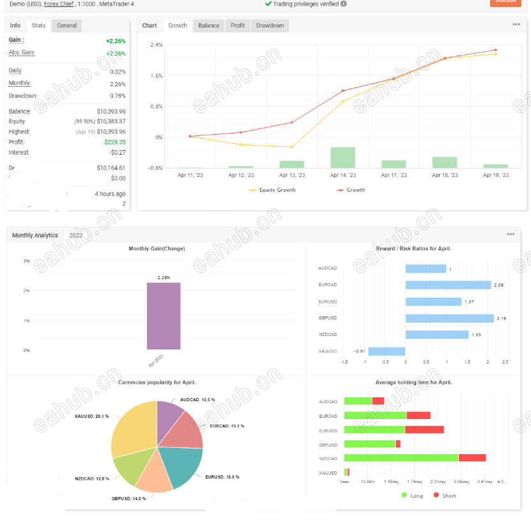This screenshot has height=520, width=531.
Task: Click the Drawdown value 0.78%
Action: click(x=118, y=96)
